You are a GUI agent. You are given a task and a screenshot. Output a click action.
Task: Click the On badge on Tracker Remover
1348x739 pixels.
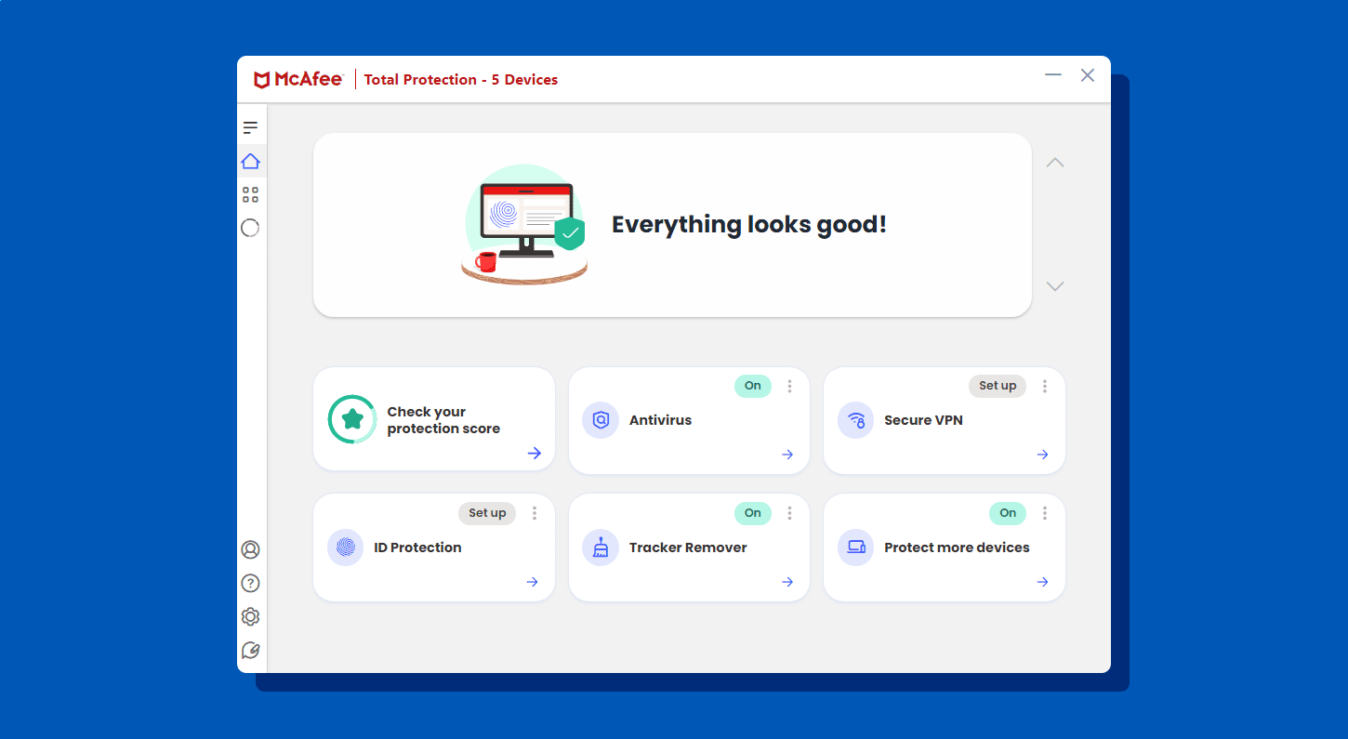click(x=752, y=512)
